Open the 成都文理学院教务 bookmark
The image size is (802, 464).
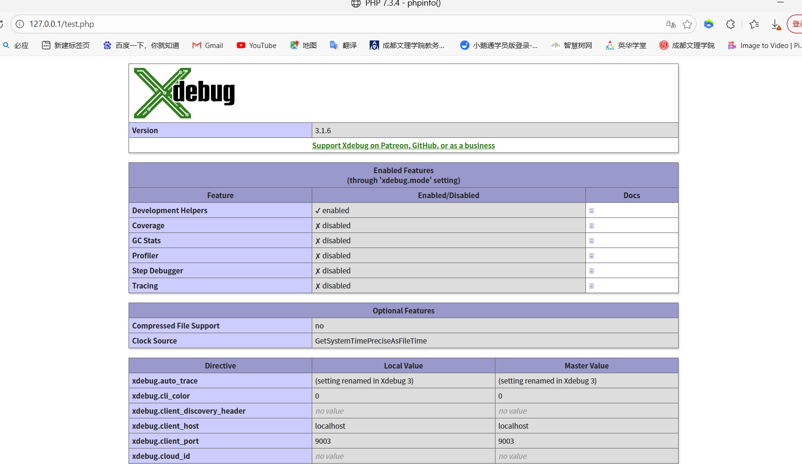407,45
